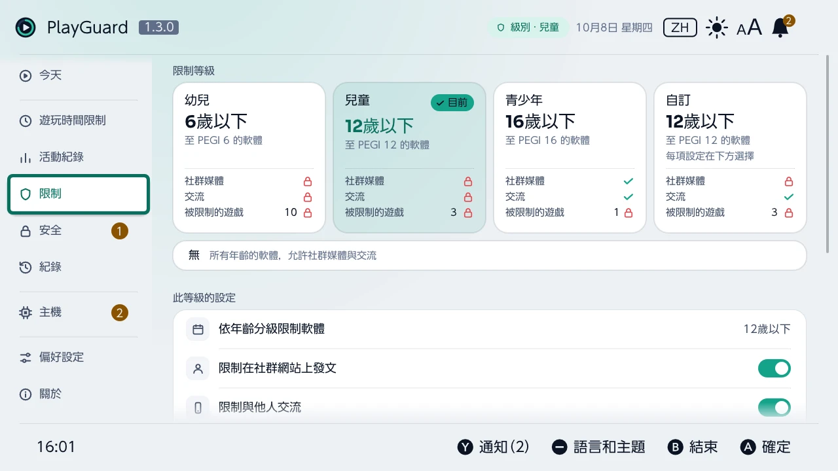This screenshot has height=471, width=838.
Task: Go to 活動紀錄 section
Action: coord(79,157)
